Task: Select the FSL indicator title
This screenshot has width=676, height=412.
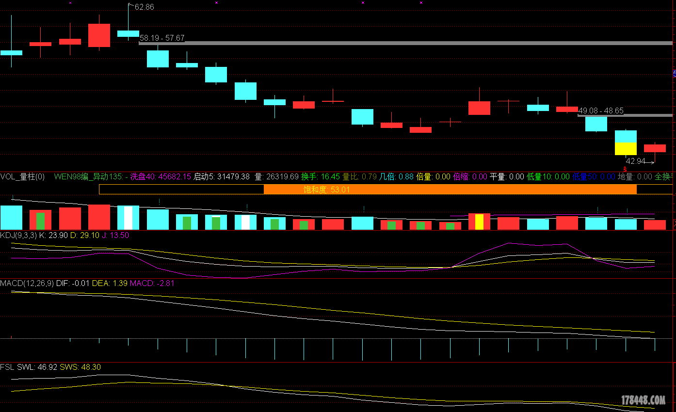Action: (7, 367)
